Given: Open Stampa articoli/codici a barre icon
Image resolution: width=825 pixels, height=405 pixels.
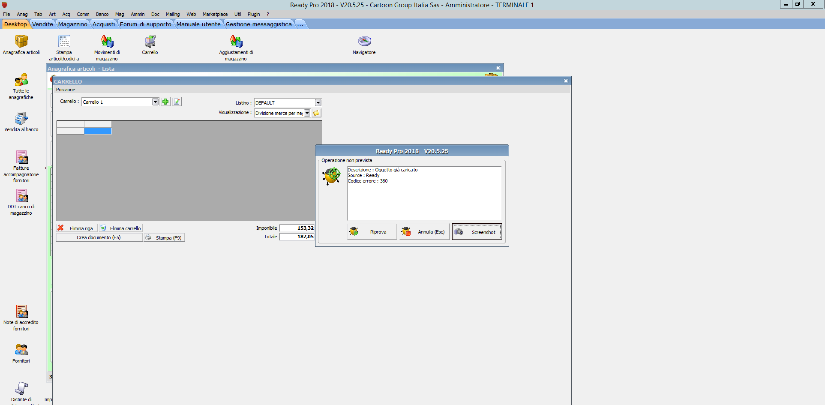Looking at the screenshot, I should tap(64, 47).
